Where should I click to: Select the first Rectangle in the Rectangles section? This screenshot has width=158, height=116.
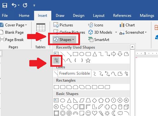coord(56,87)
